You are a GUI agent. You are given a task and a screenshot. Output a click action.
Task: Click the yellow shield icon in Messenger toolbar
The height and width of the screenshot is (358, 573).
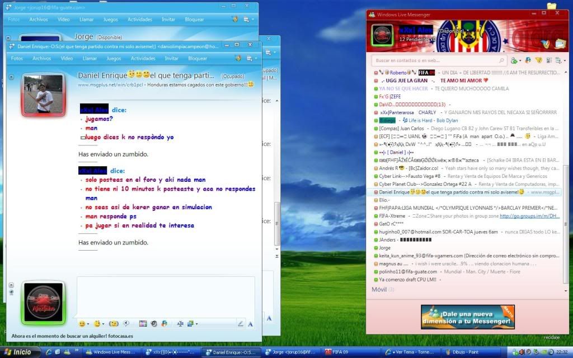pyautogui.click(x=538, y=60)
